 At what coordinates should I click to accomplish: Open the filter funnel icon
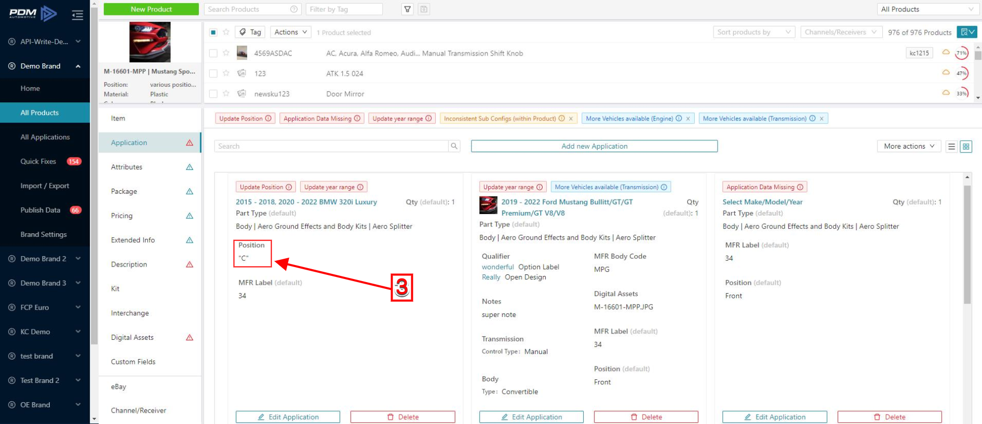click(408, 9)
